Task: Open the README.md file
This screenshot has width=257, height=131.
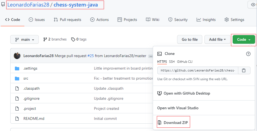Action: [x=34, y=118]
